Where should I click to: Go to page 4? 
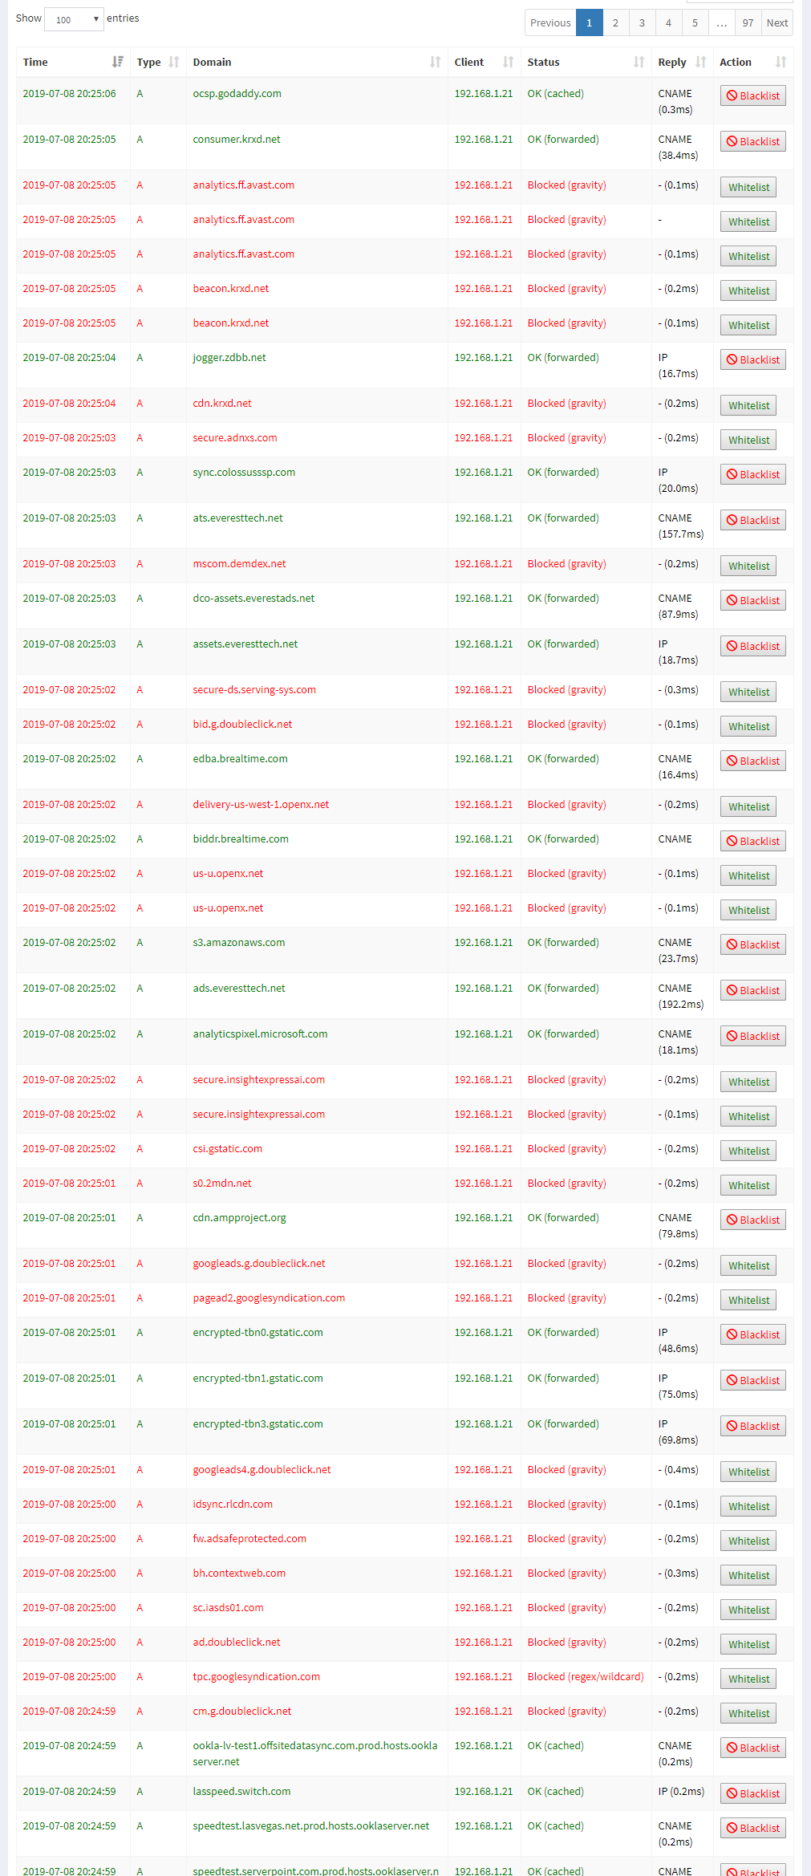(668, 22)
